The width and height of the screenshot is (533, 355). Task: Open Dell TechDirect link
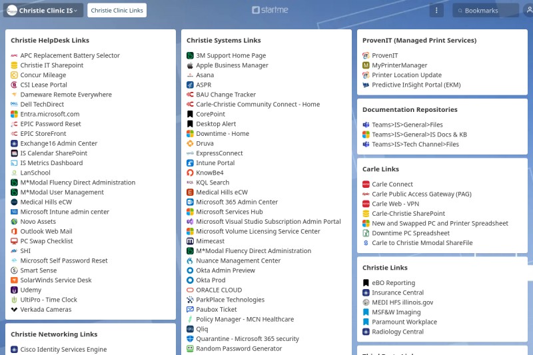[x=42, y=105]
